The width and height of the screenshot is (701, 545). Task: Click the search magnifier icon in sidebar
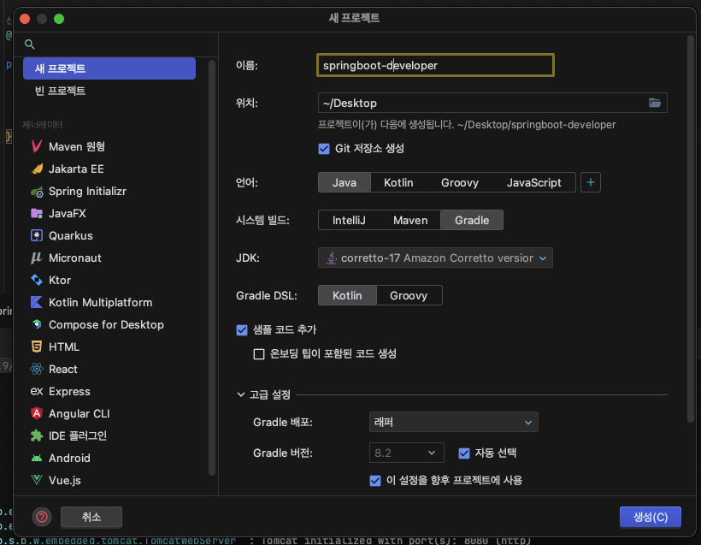[30, 44]
